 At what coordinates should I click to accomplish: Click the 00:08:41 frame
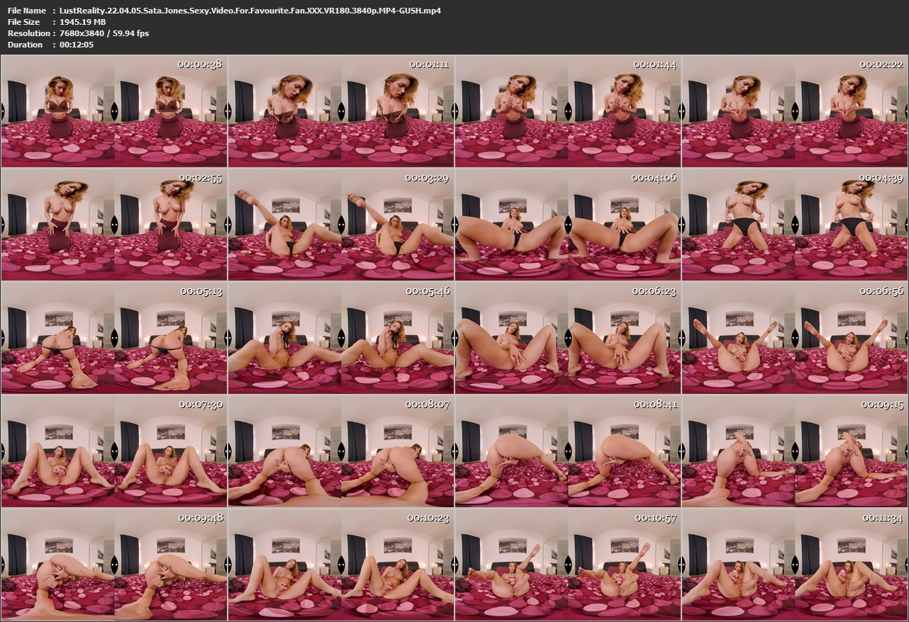(x=568, y=451)
